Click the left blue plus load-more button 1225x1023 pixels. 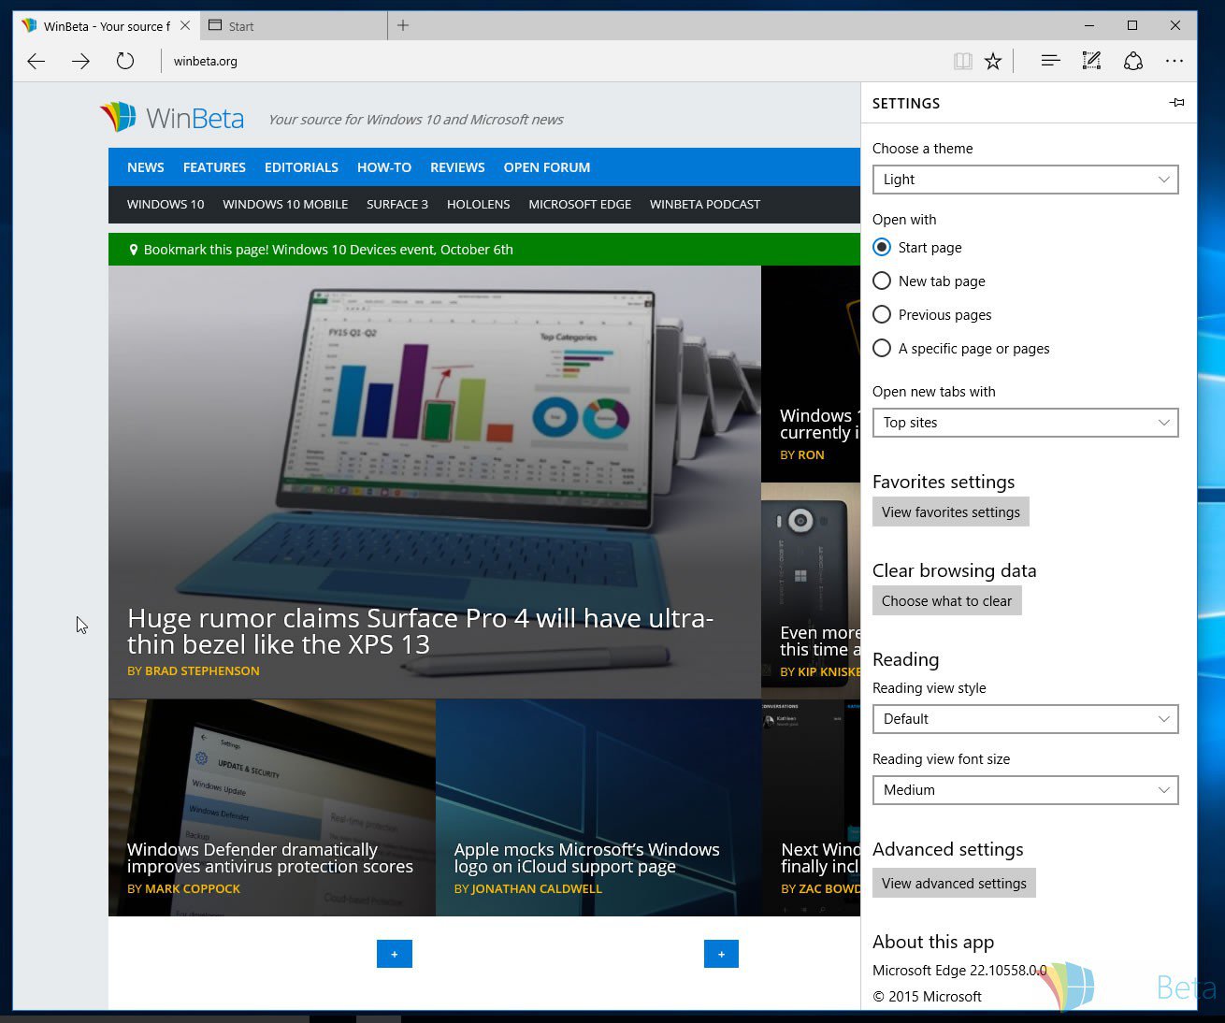coord(395,954)
